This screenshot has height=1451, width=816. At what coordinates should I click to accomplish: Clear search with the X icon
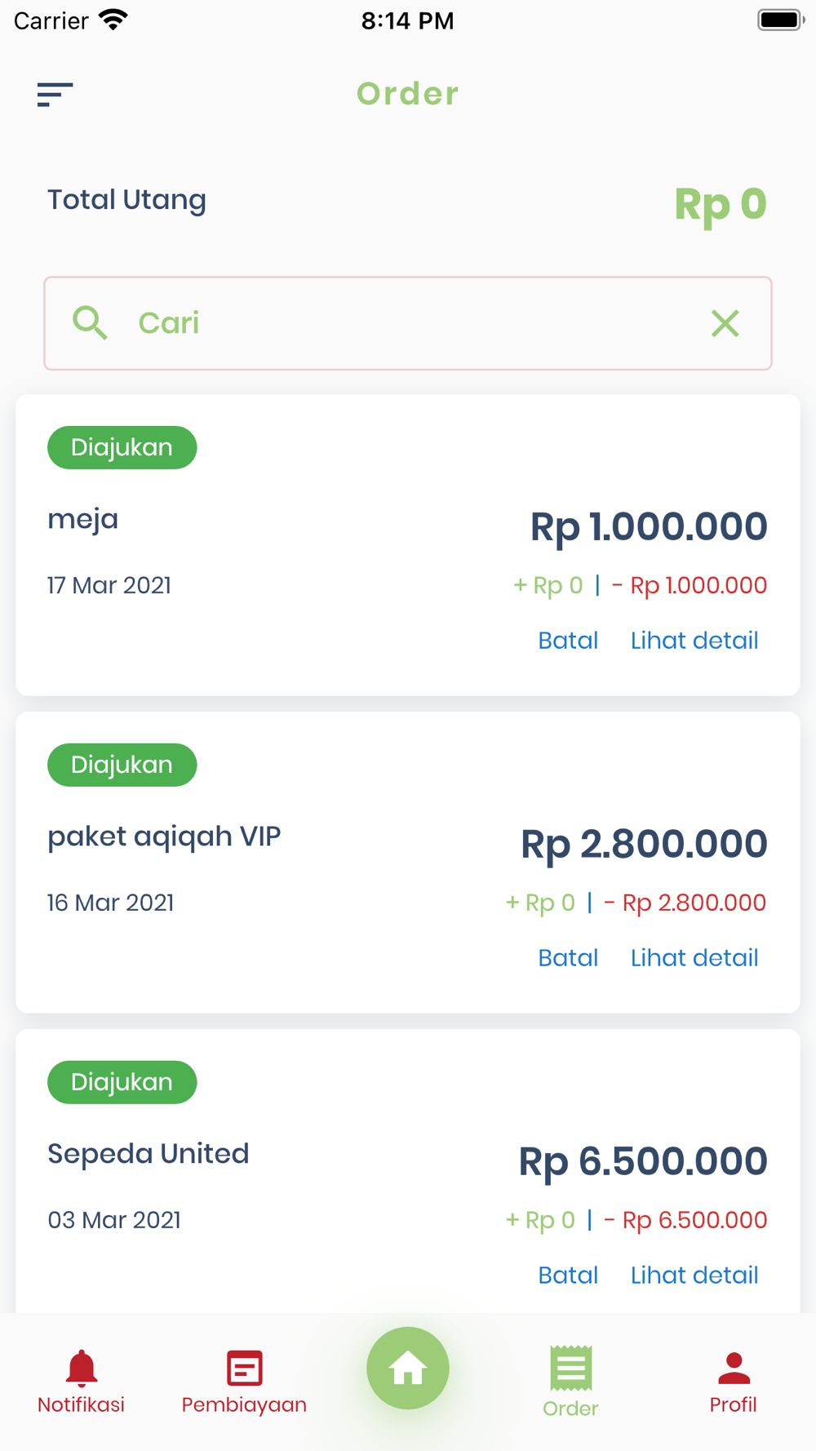click(725, 323)
